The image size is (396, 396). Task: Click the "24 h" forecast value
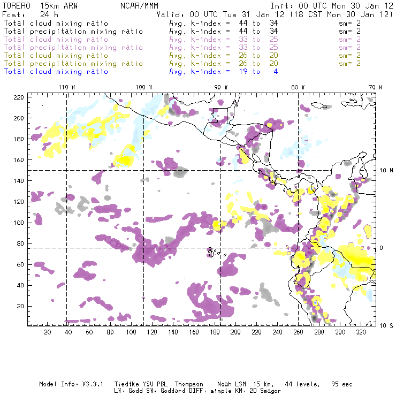(49, 14)
